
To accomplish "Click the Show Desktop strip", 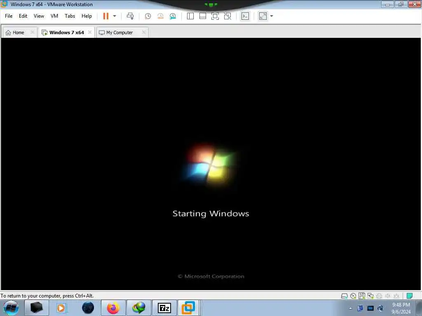I will point(420,308).
